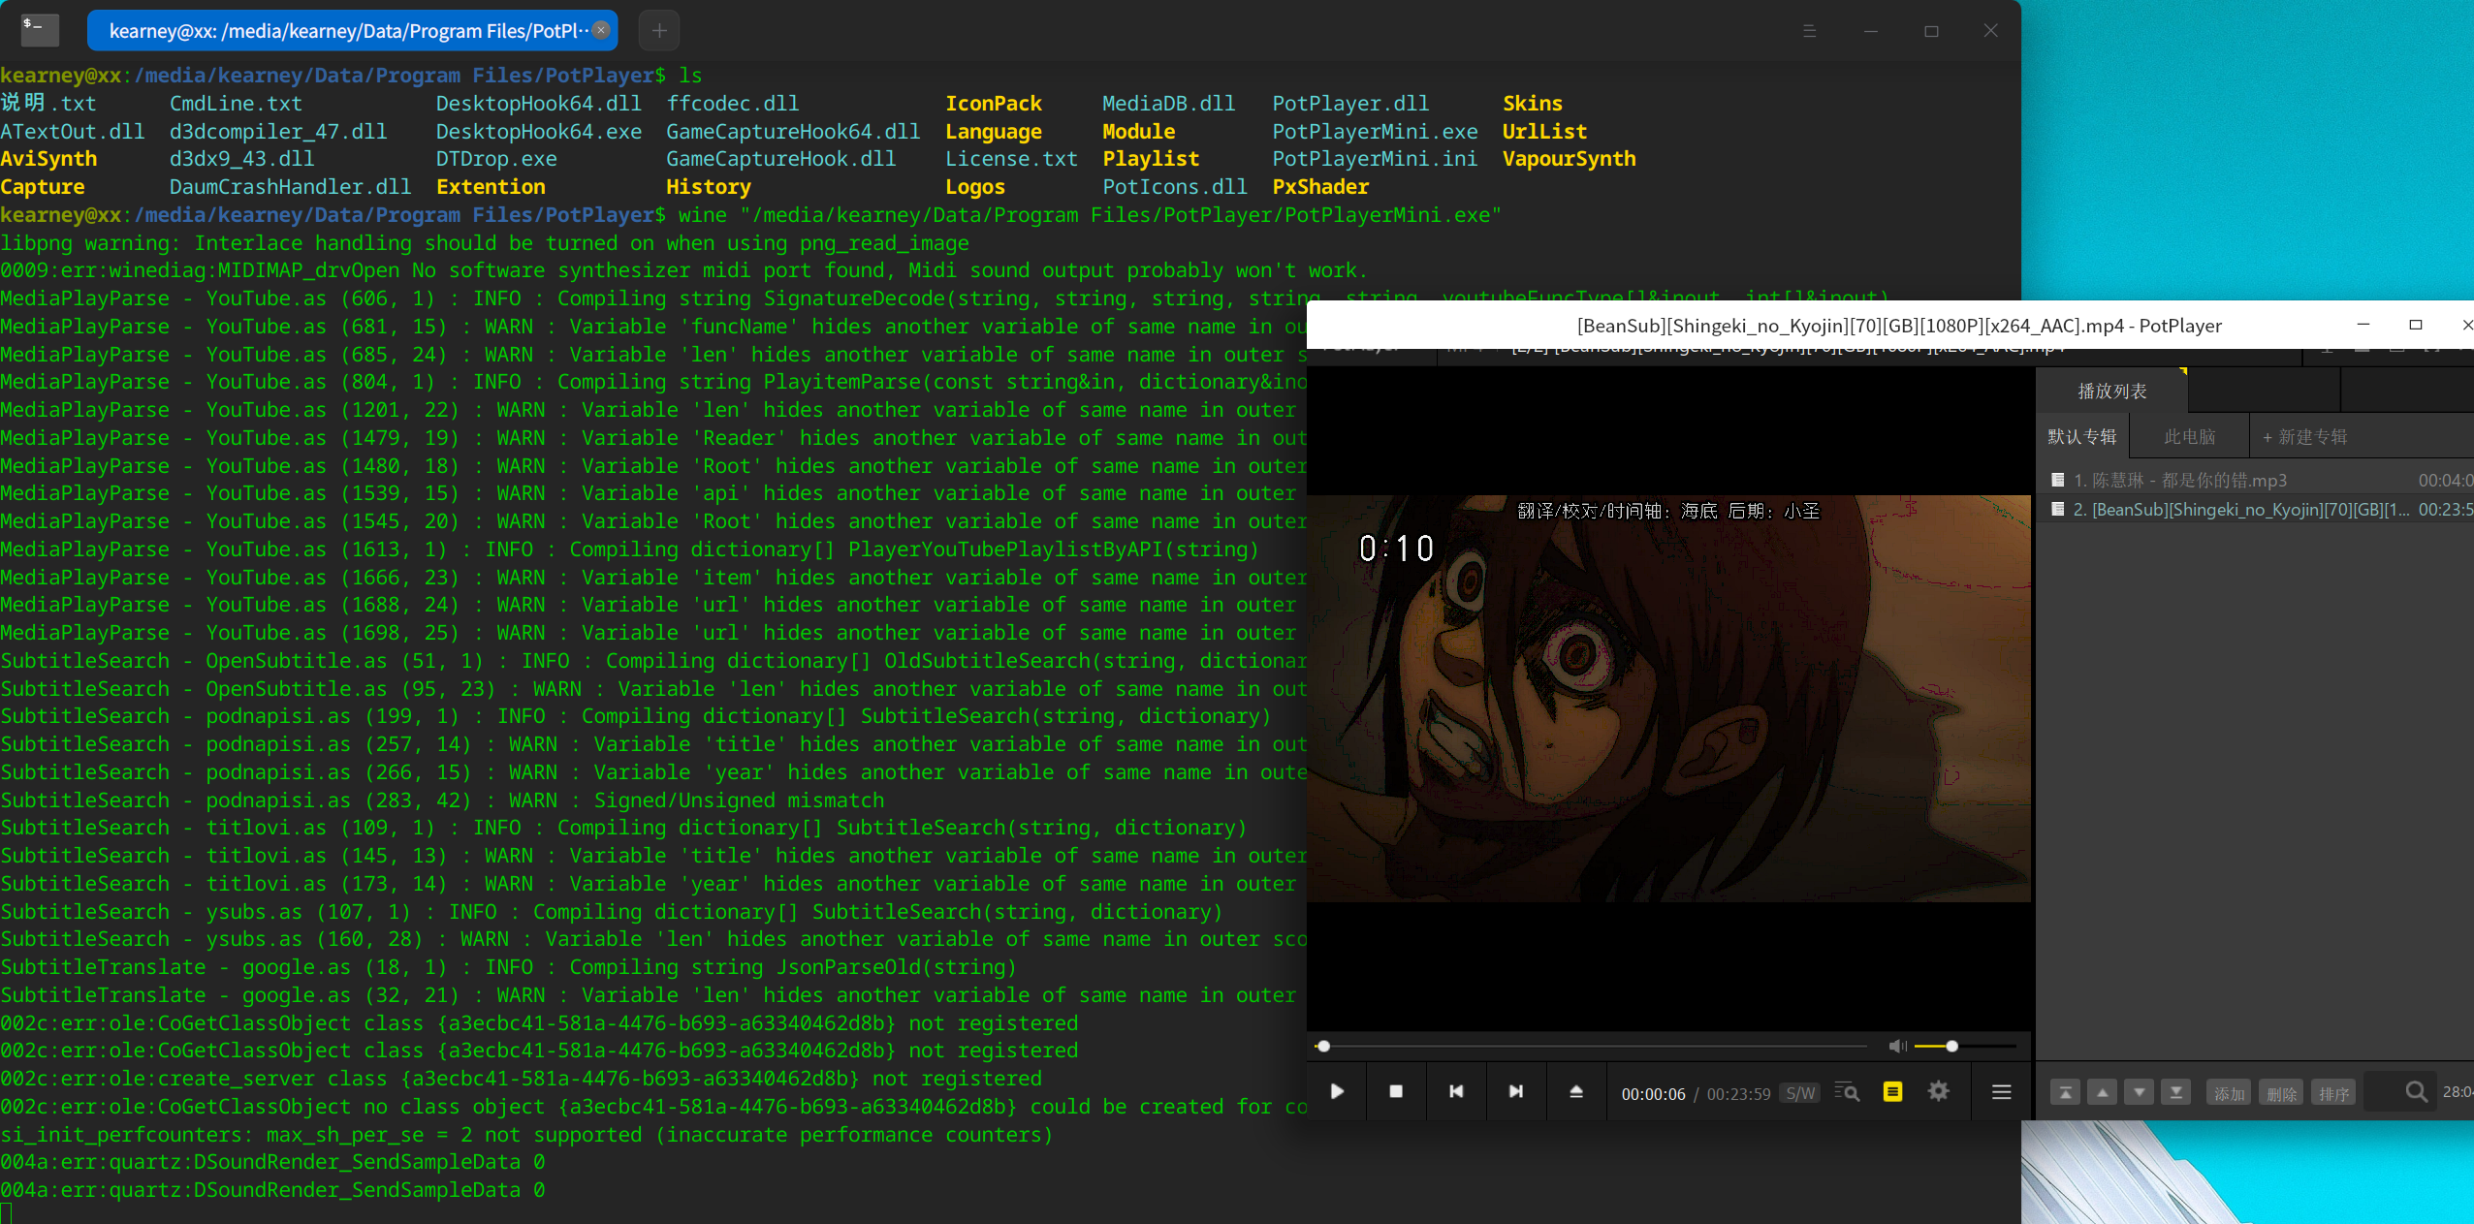2474x1224 pixels.
Task: Open the terminal options menu at top right
Action: pyautogui.click(x=1810, y=30)
